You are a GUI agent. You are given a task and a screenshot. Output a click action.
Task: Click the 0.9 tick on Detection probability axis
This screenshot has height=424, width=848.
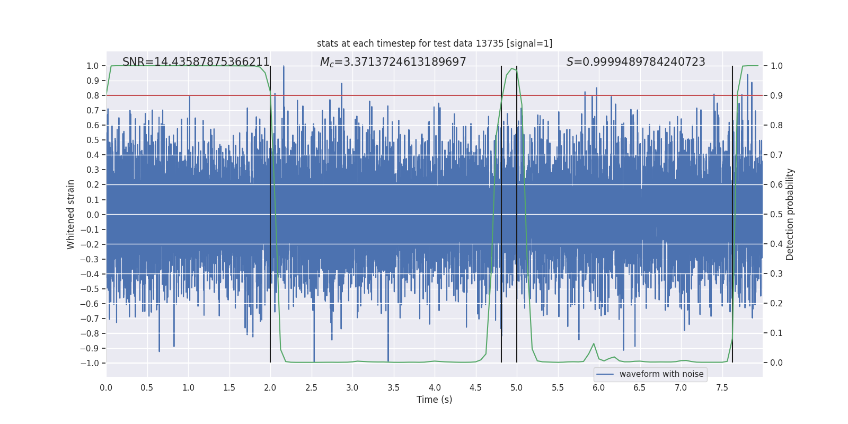click(776, 95)
